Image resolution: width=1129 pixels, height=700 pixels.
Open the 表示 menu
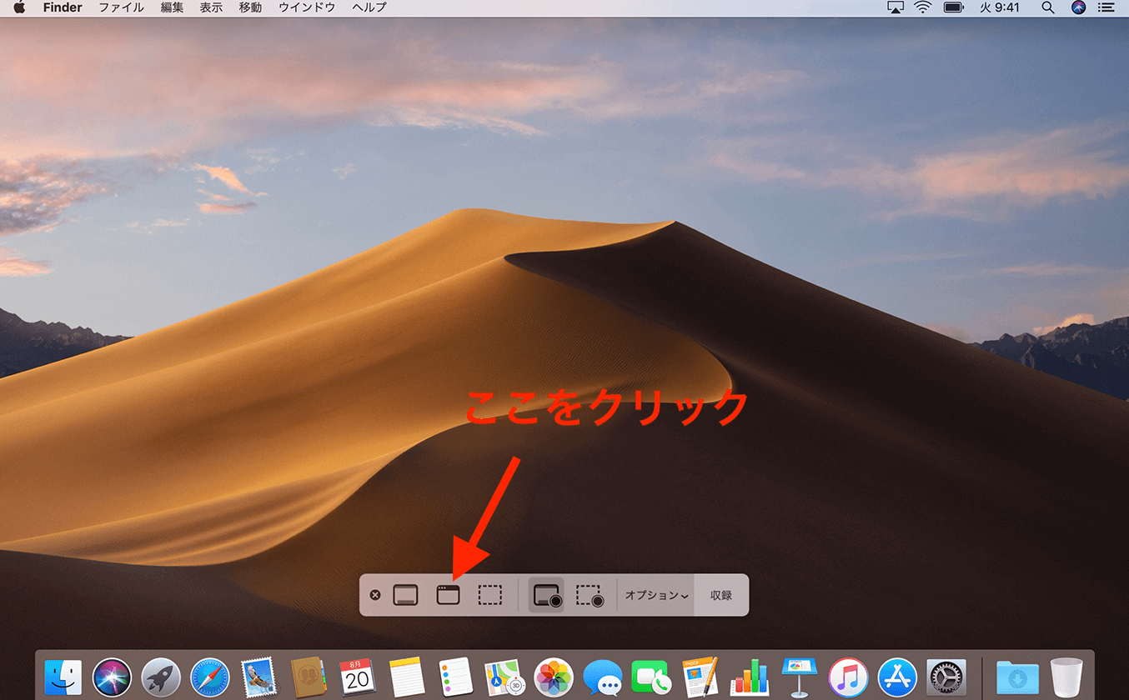point(211,7)
